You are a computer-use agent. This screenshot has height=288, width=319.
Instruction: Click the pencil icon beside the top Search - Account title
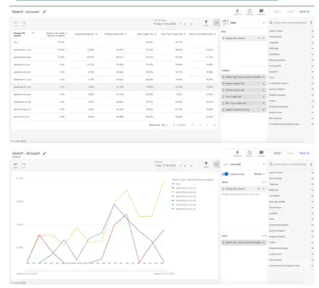click(45, 11)
